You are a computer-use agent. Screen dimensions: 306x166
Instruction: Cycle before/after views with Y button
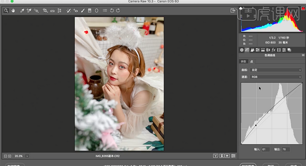point(215,156)
